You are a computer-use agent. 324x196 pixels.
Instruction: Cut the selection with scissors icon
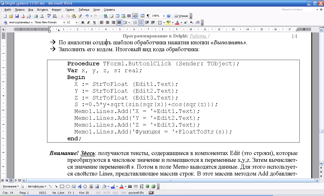(x=62, y=16)
